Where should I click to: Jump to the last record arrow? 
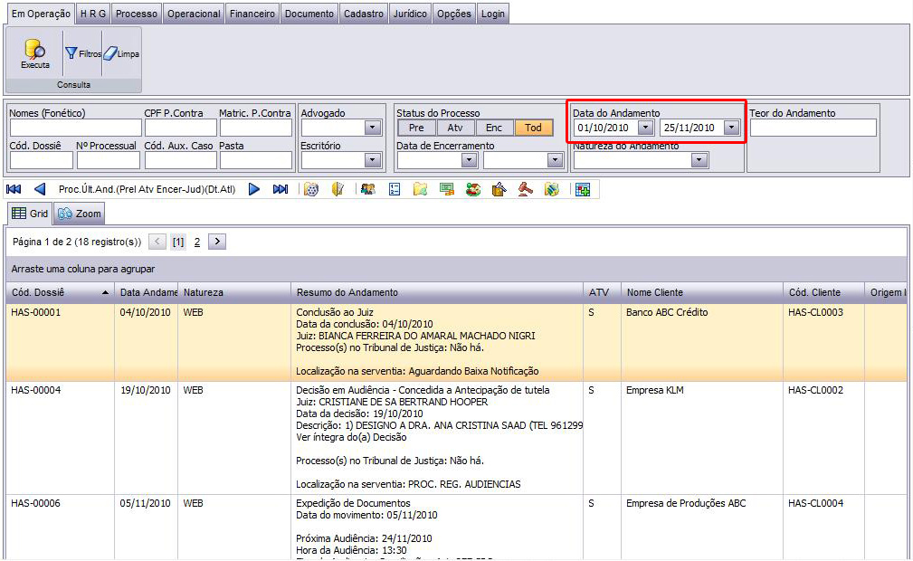281,189
